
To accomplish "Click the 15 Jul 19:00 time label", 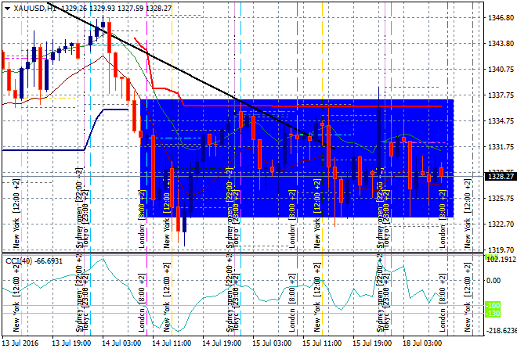I will click(x=371, y=343).
